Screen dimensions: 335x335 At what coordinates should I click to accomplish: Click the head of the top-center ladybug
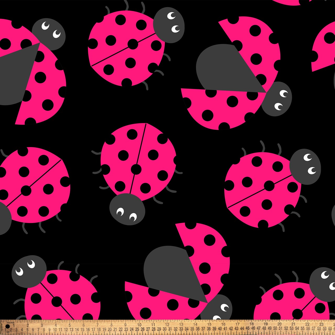pyautogui.click(x=169, y=25)
